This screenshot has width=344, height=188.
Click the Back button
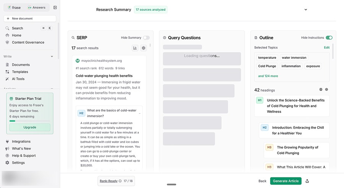coord(262,181)
